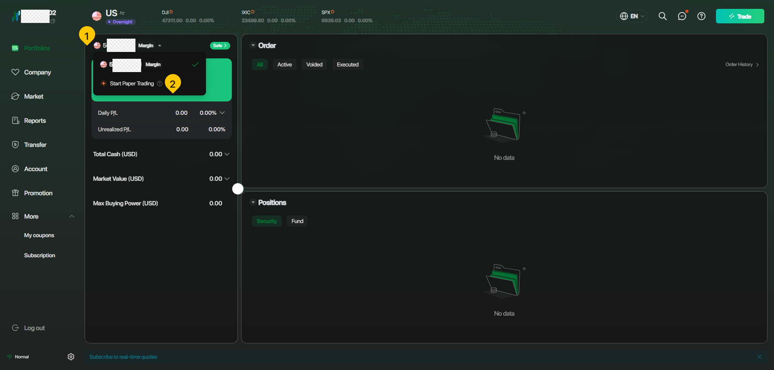Show the Executed orders tab
The height and width of the screenshot is (370, 774).
pyautogui.click(x=347, y=64)
